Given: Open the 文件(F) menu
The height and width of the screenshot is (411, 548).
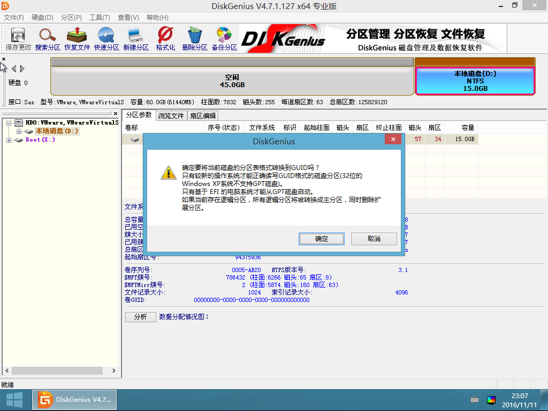Looking at the screenshot, I should pyautogui.click(x=13, y=18).
